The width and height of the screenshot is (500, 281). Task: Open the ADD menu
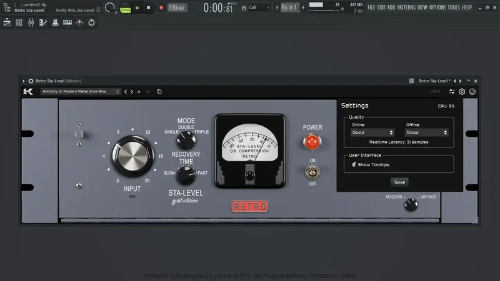[391, 7]
